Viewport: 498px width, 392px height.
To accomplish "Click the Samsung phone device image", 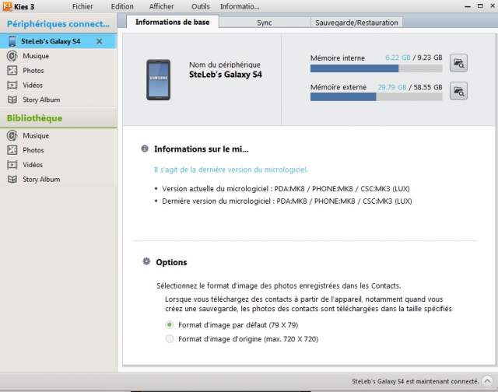I will (x=158, y=79).
